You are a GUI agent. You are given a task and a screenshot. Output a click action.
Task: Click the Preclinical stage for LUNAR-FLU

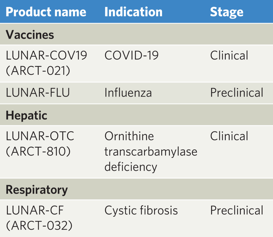pyautogui.click(x=237, y=93)
